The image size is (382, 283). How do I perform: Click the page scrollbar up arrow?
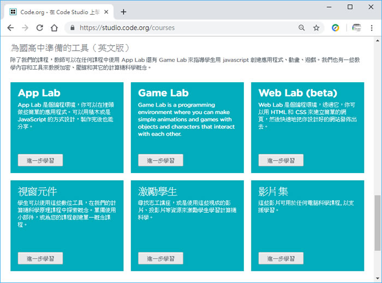[378, 41]
